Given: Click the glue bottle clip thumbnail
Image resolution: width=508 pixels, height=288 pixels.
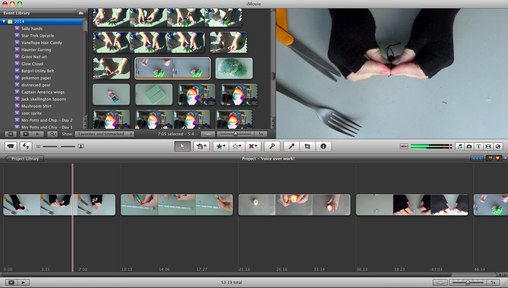Looking at the screenshot, I should [x=111, y=94].
